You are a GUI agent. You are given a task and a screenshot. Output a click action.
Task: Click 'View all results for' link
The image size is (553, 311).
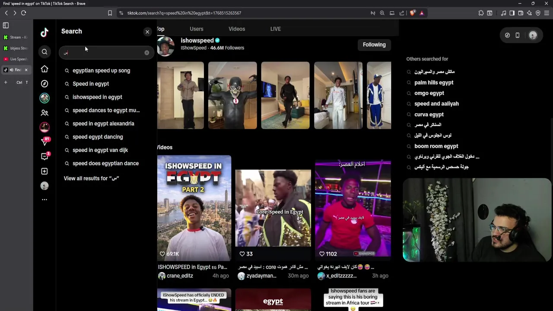91,178
